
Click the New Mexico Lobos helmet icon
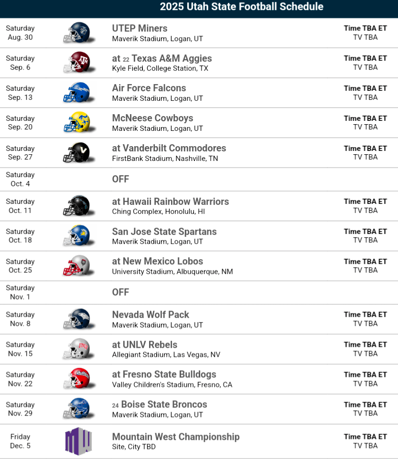pos(76,266)
